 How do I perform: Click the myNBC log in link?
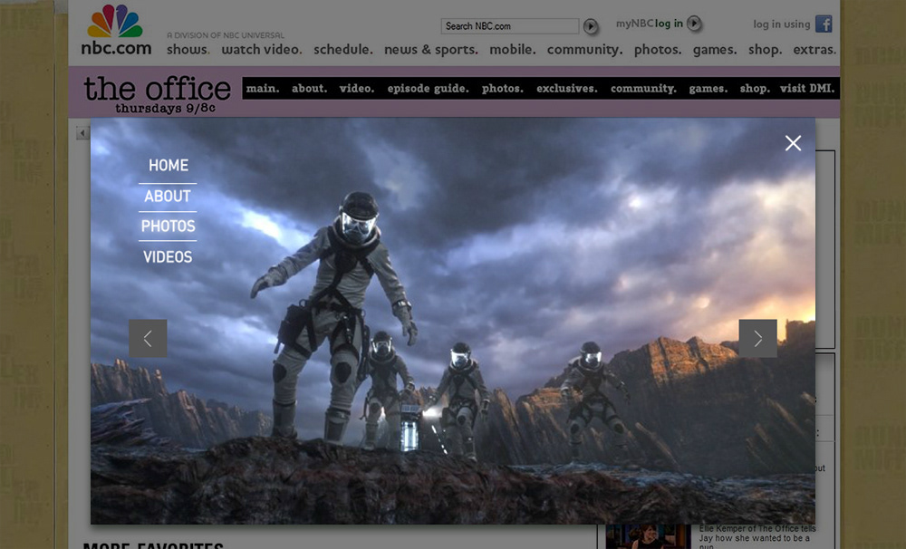pos(650,24)
